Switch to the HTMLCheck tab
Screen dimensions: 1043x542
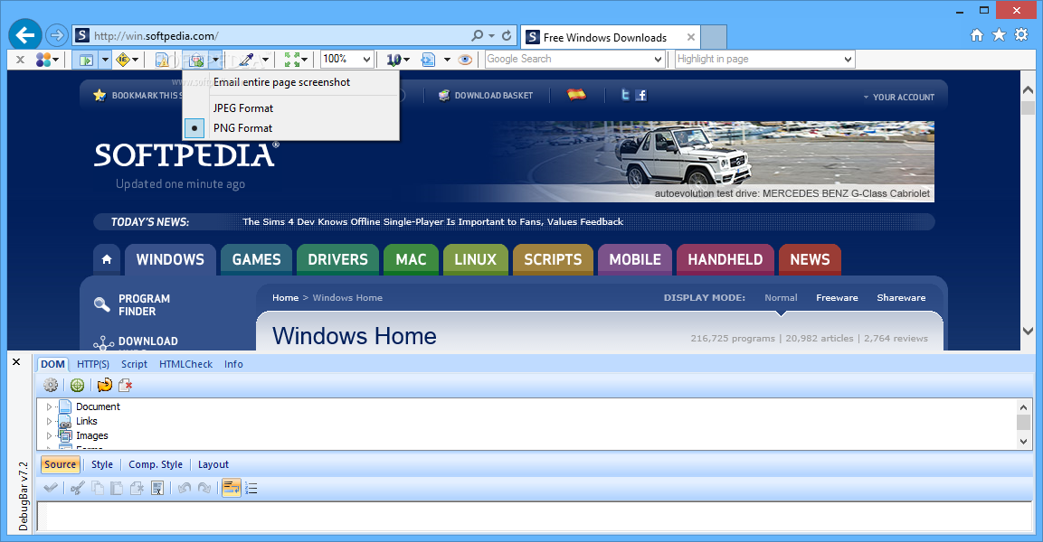click(185, 364)
